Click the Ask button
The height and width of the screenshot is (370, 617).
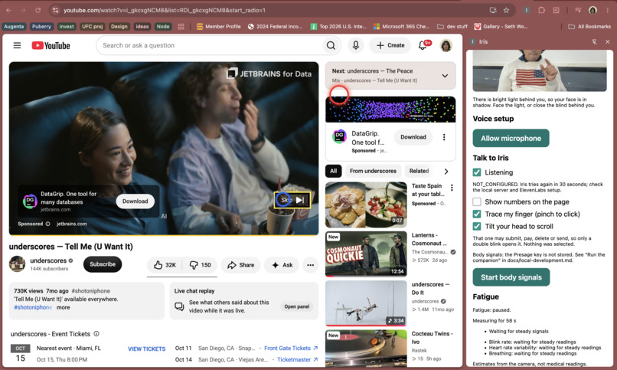click(282, 265)
